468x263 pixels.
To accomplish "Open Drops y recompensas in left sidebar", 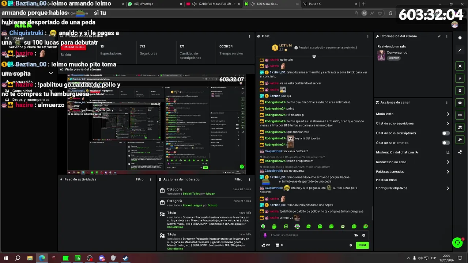I will point(31,100).
